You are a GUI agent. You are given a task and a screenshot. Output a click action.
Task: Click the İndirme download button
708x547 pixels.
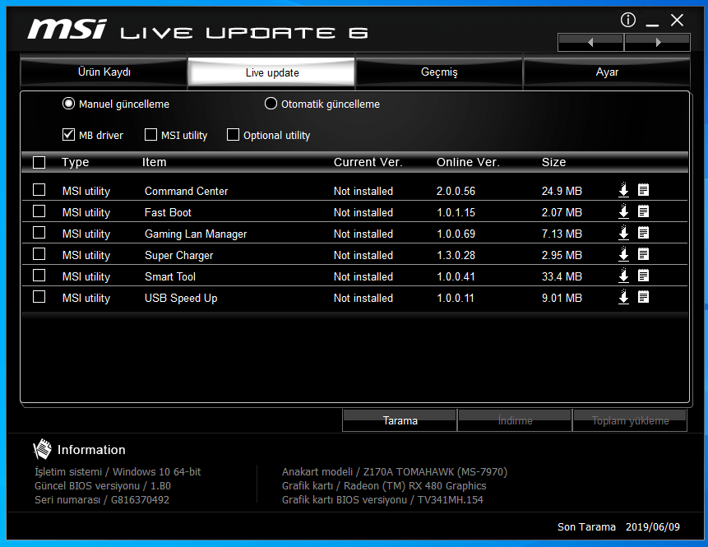(515, 420)
